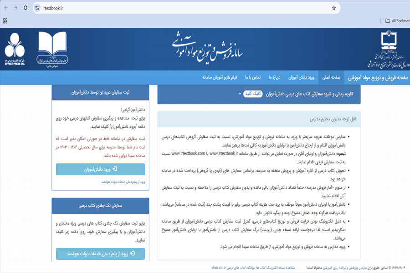This screenshot has height=273, width=410.
Task: Open the "تماس با ما" menu item
Action: 252,77
